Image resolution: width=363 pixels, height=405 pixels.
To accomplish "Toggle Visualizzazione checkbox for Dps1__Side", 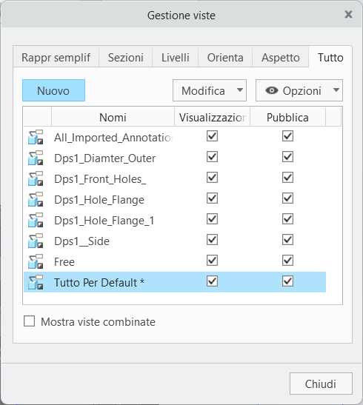I will click(x=212, y=239).
